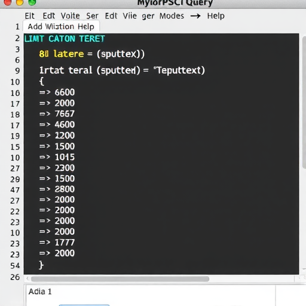Place cursor on the 7667 value line
Screen dimensions: 306x306
57,114
